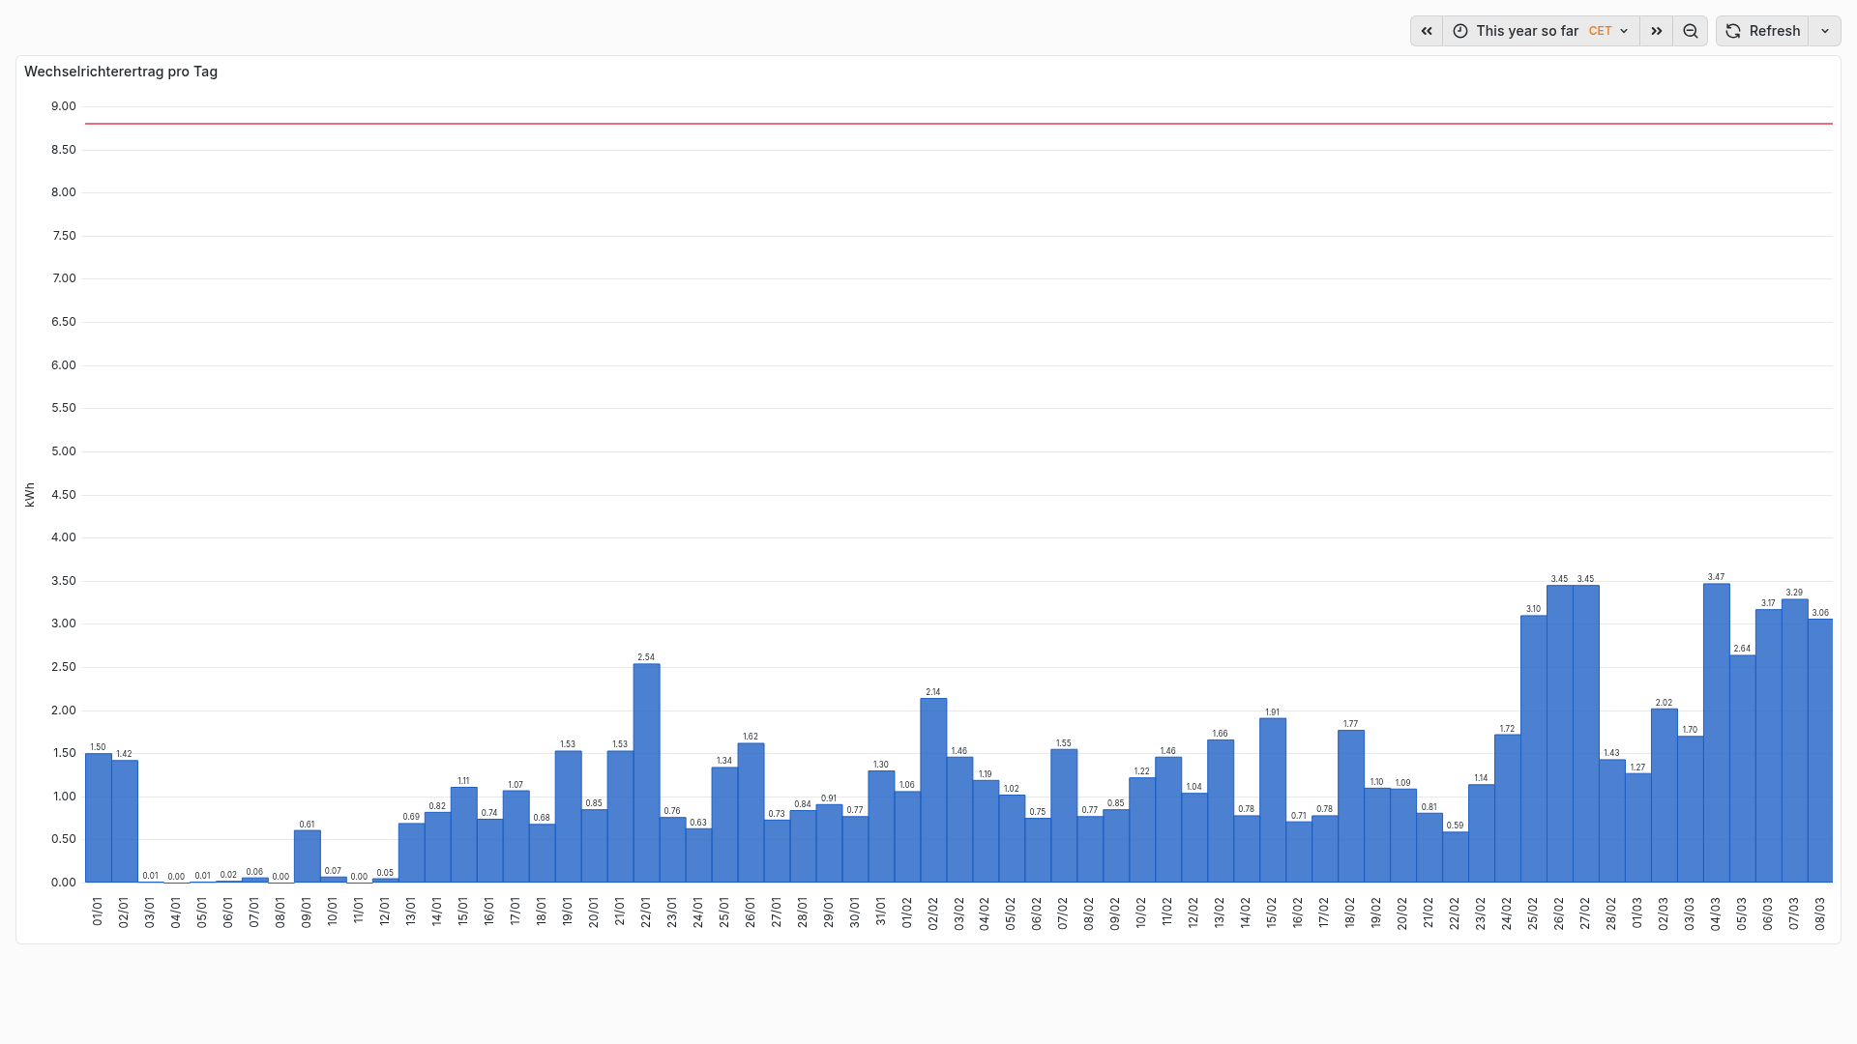Click the 22/01 bar labeled 2.54
1857x1044 pixels.
click(x=646, y=773)
